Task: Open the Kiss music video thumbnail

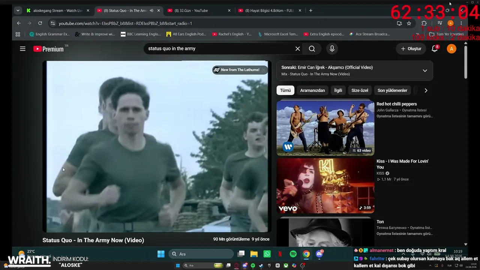Action: [x=325, y=186]
